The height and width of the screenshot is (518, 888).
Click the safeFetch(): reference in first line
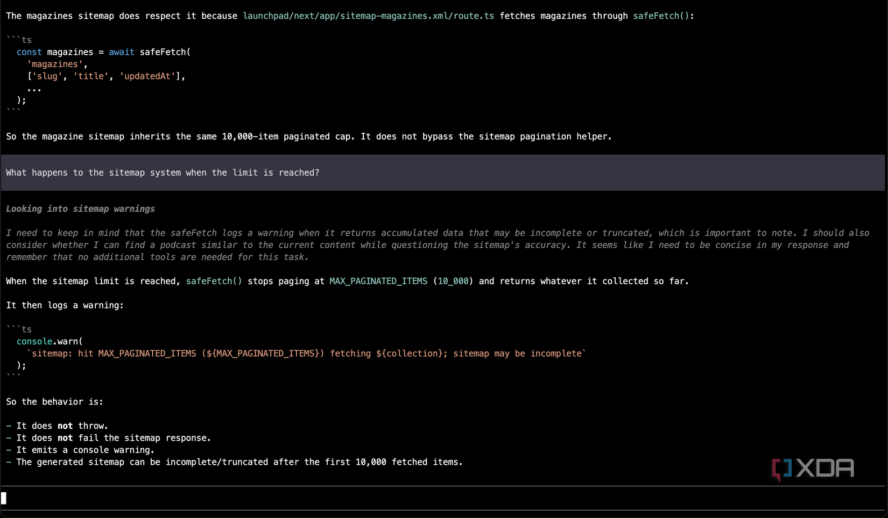pyautogui.click(x=663, y=16)
